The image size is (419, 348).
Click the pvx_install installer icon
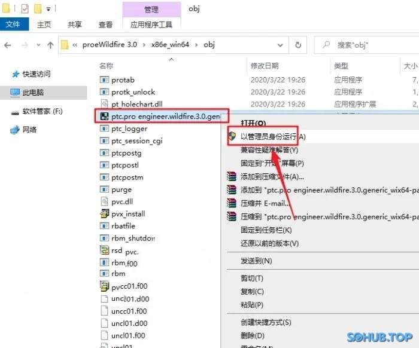104,213
